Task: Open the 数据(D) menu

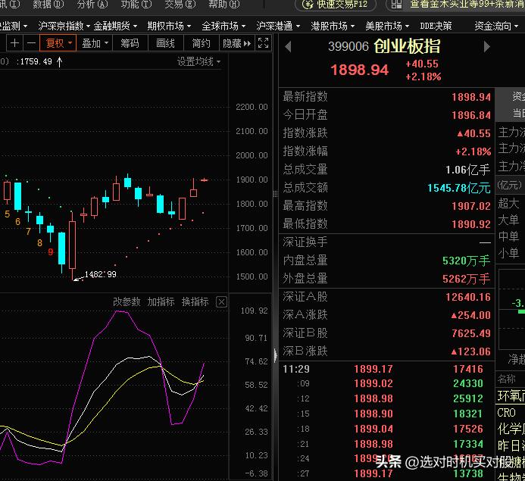Action: (x=48, y=5)
